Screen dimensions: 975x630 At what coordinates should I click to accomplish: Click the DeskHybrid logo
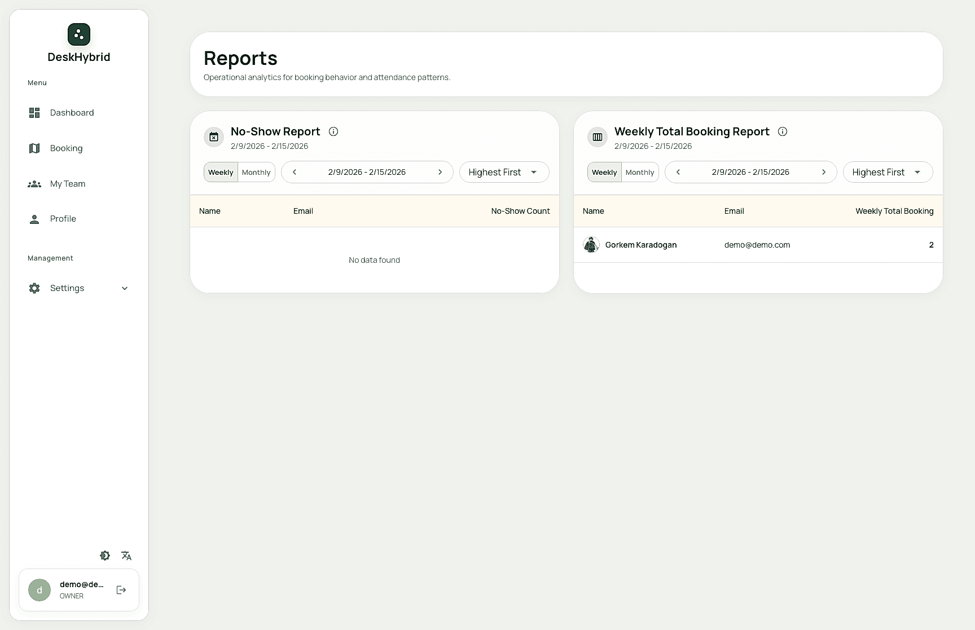pyautogui.click(x=78, y=34)
